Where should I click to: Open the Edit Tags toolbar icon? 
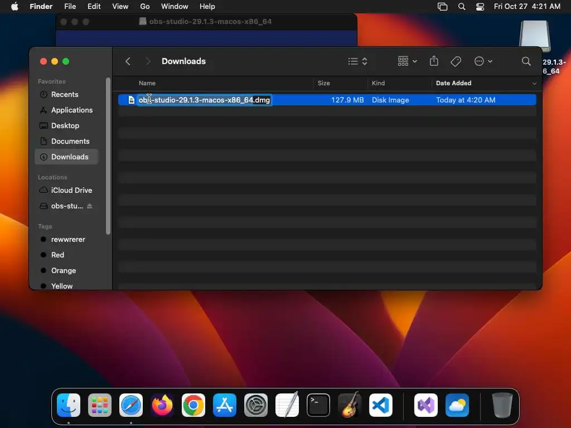(456, 61)
